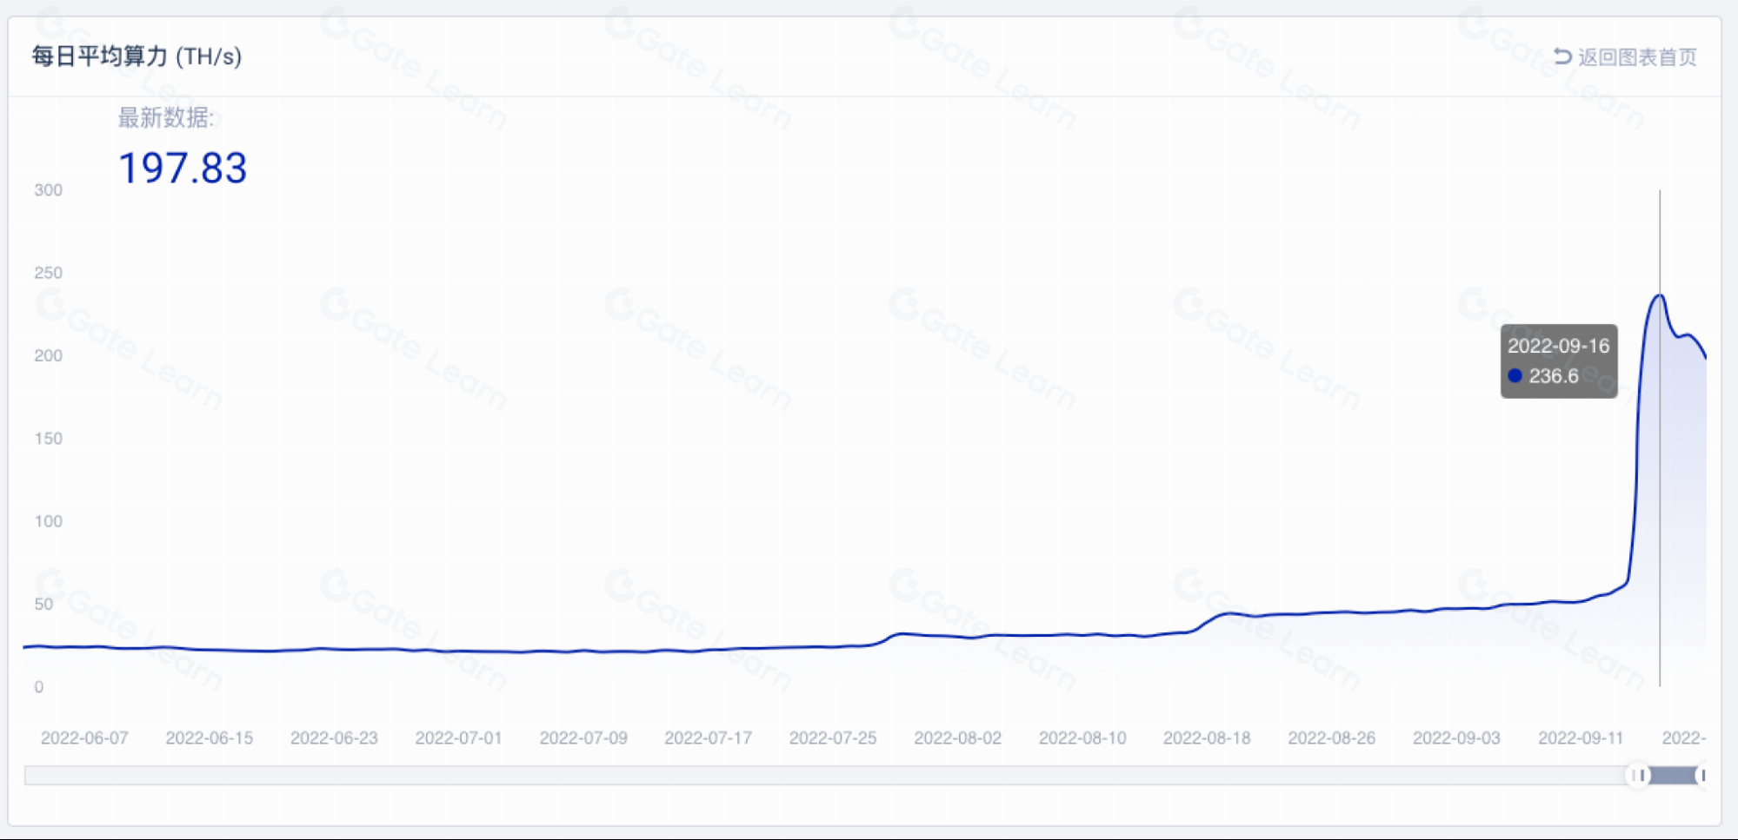The image size is (1738, 840).
Task: Click the 300 y-axis label
Action: point(48,190)
